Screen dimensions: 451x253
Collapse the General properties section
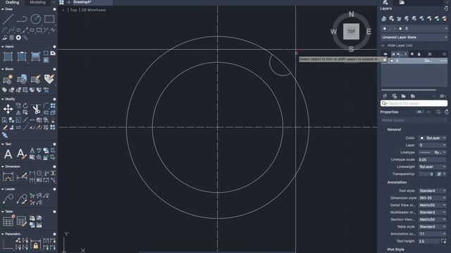[383, 129]
